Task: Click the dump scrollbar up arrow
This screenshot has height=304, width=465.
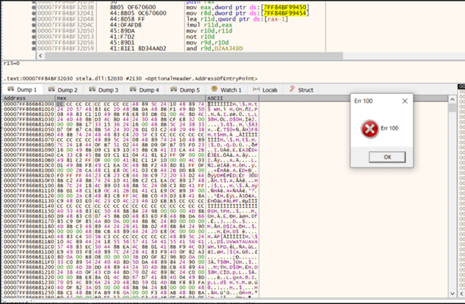Action: [452, 99]
